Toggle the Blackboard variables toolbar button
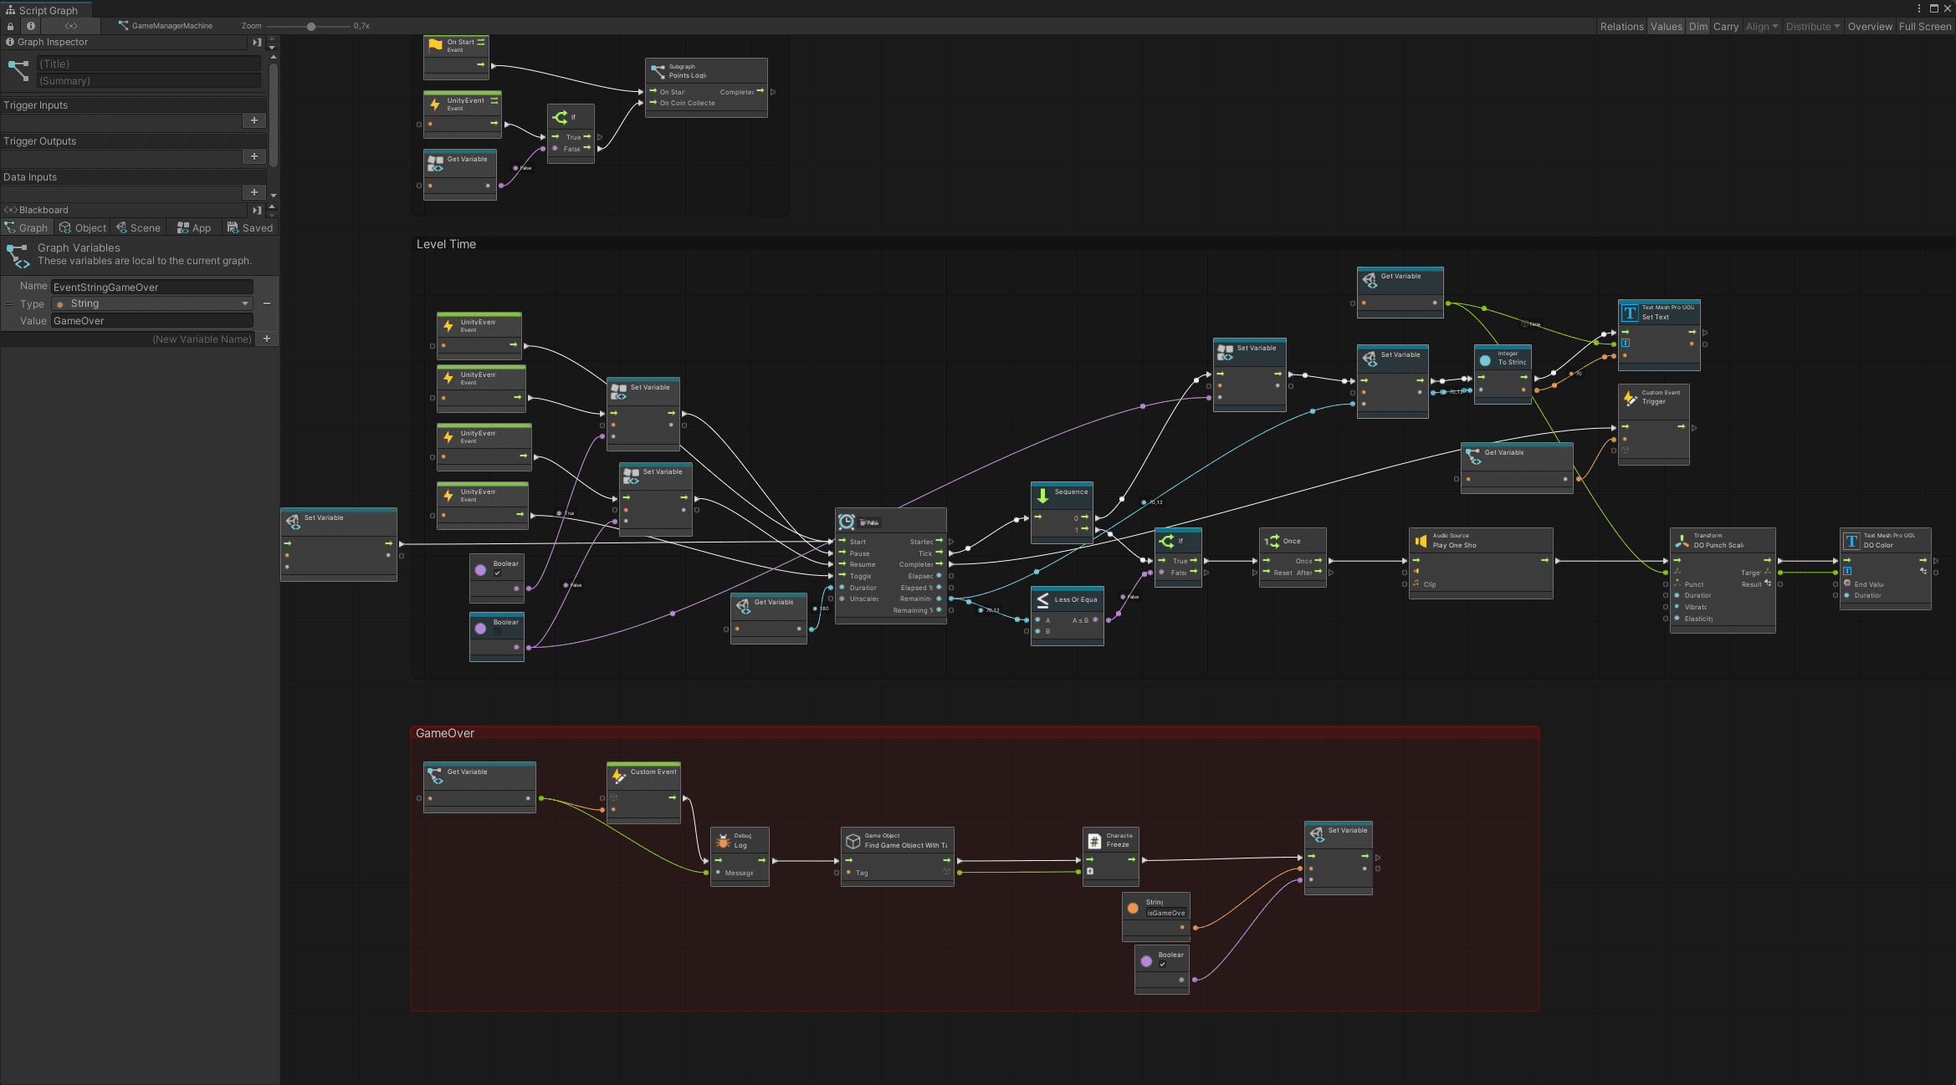The height and width of the screenshot is (1085, 1956). click(x=71, y=26)
